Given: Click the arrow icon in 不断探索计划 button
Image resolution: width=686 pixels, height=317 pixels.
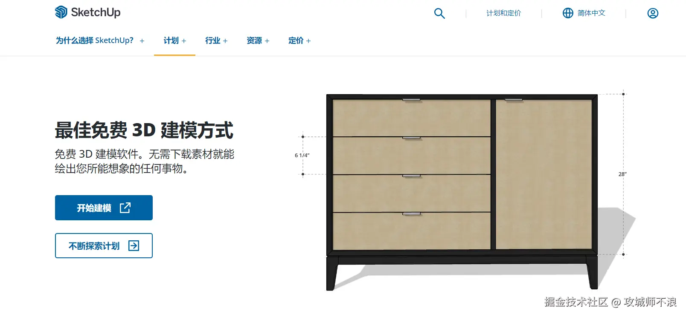Looking at the screenshot, I should point(134,246).
